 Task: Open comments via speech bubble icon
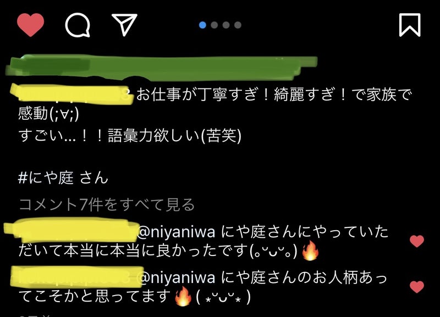(78, 25)
